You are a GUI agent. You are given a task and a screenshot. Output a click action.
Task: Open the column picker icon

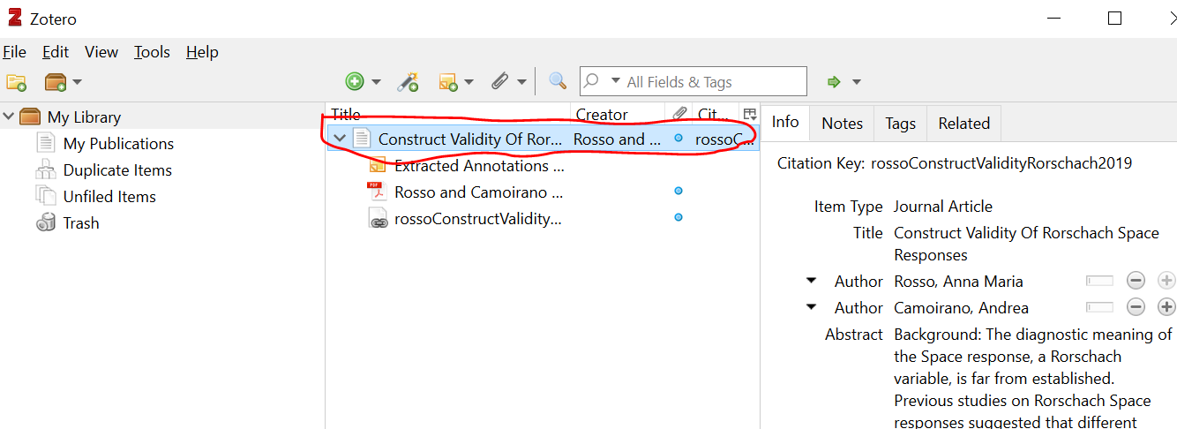(750, 114)
